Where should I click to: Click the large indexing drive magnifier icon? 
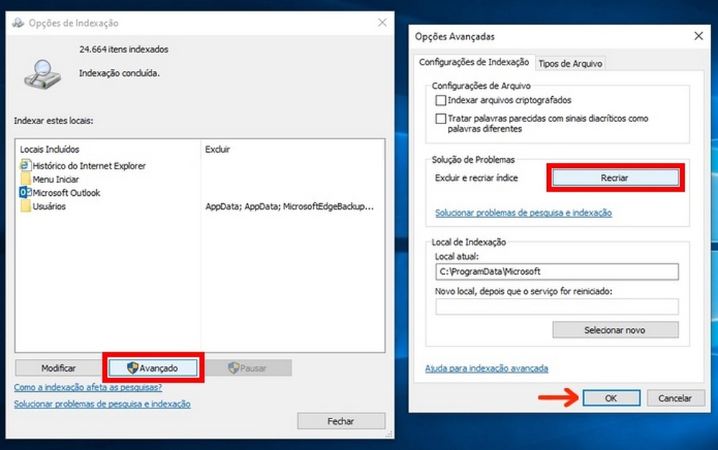pyautogui.click(x=42, y=75)
